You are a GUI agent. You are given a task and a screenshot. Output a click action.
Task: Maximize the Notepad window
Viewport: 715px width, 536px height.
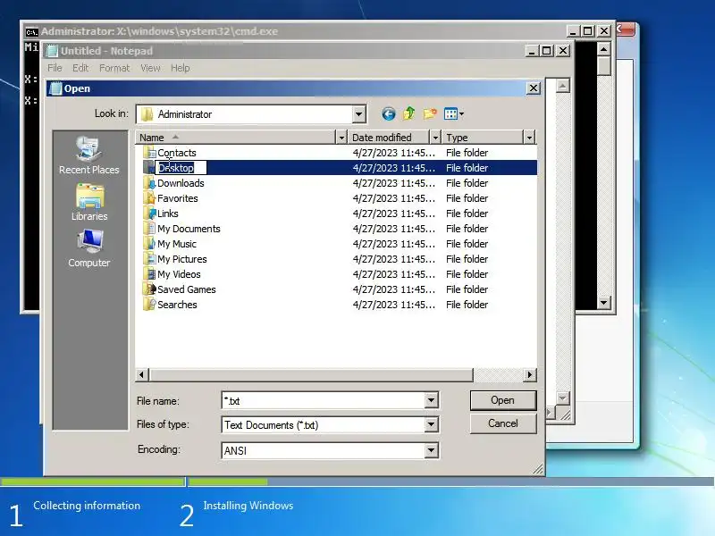tap(547, 51)
